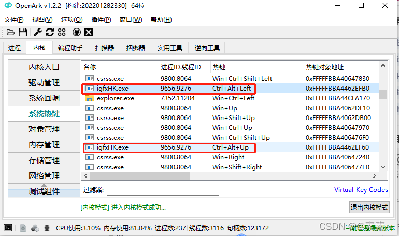Open the Virtual-Key Codes link
This screenshot has width=399, height=236.
361,190
